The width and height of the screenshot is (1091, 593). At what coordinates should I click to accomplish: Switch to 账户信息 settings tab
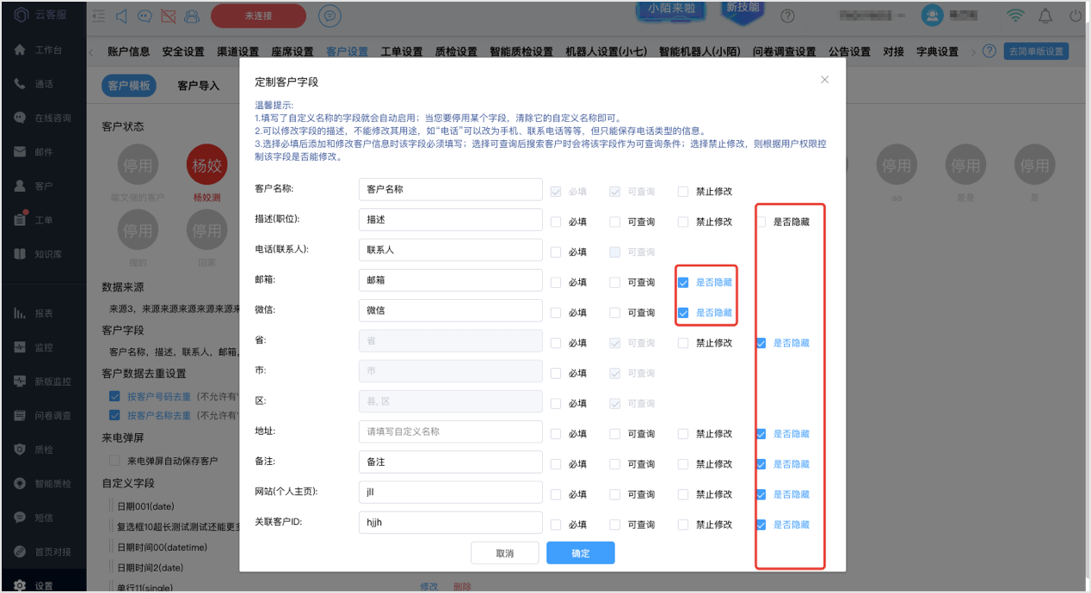(129, 52)
